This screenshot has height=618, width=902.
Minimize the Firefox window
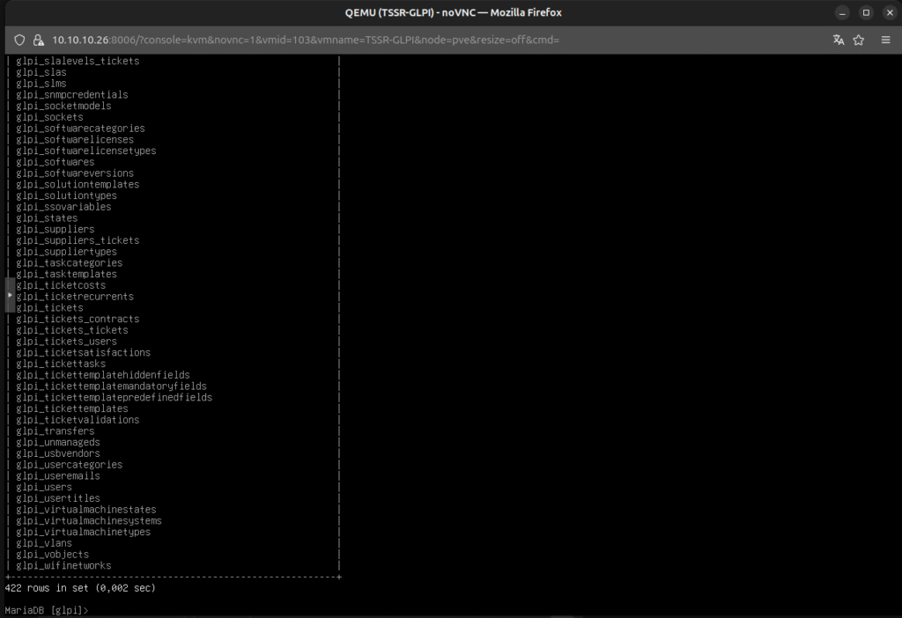[x=844, y=12]
